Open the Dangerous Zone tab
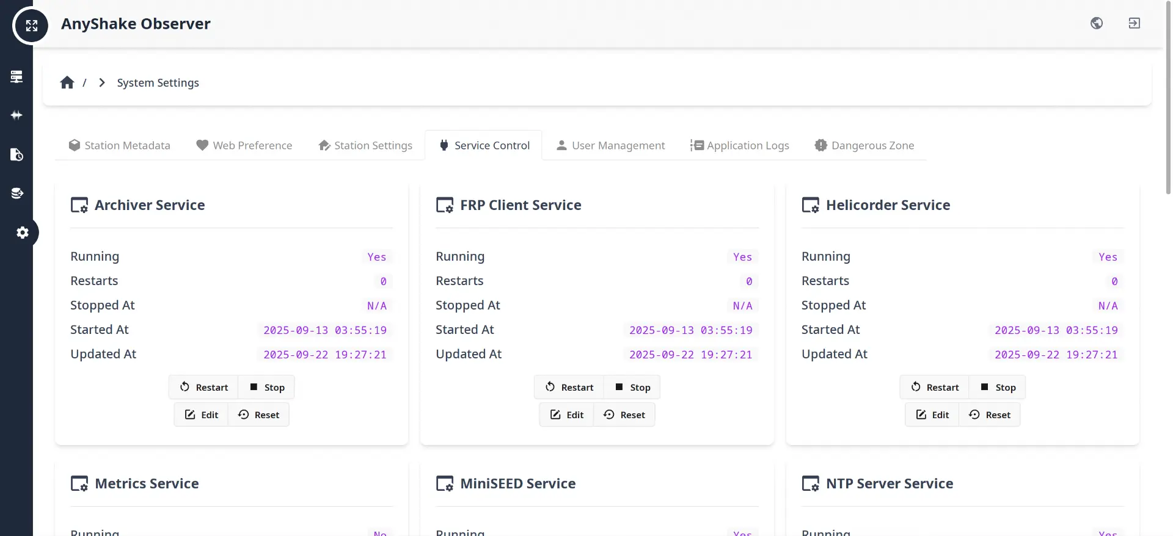Viewport: 1173px width, 536px height. click(x=864, y=145)
